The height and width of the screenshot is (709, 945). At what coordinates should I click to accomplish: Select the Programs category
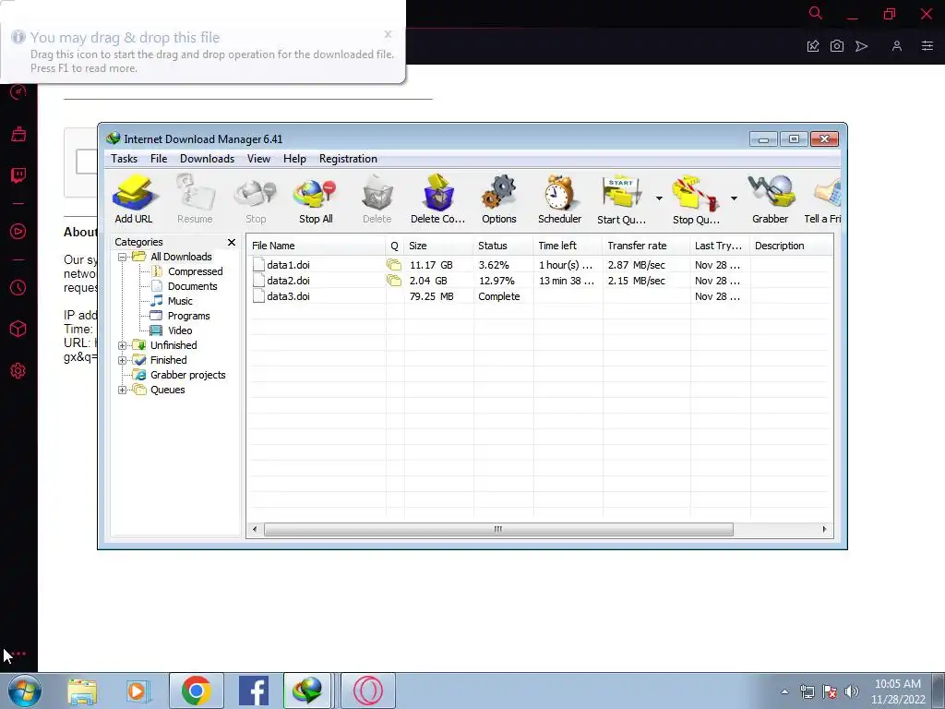[x=188, y=316]
